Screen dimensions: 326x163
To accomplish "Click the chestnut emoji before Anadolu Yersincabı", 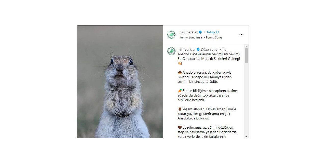I will [x=180, y=72].
